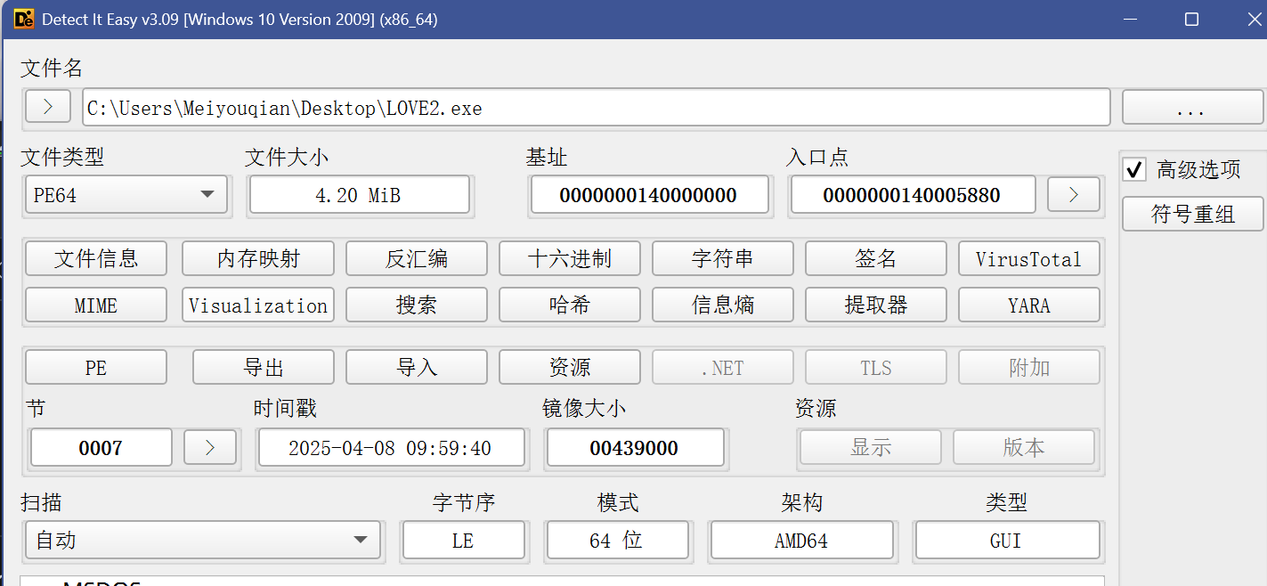The image size is (1267, 586).
Task: Open the 反汇编 disassembly view
Action: (416, 259)
